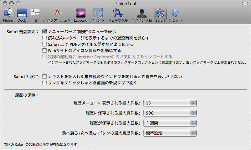Enable Webサイトのアイコン情報を無効にする checkbox
Screen dimensions: 251x150
pos(44,51)
